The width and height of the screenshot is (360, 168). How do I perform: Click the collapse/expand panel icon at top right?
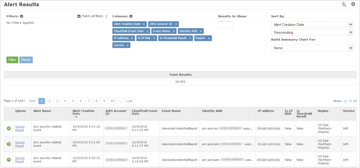(344, 4)
